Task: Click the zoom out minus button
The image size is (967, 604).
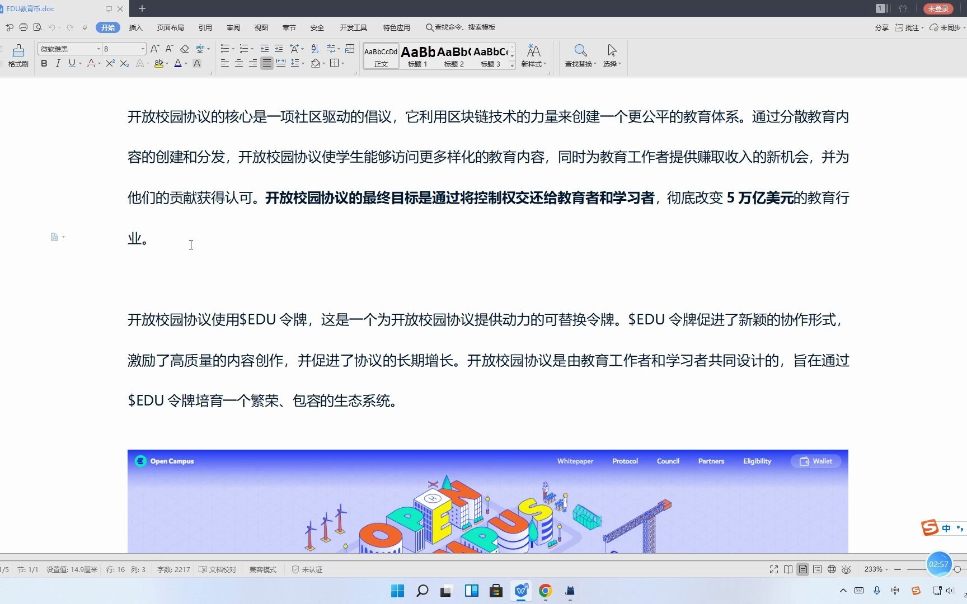Action: point(898,569)
